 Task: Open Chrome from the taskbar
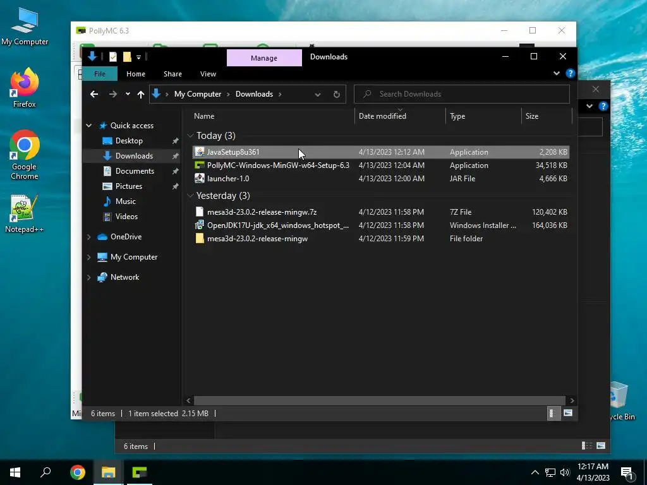[x=78, y=472]
